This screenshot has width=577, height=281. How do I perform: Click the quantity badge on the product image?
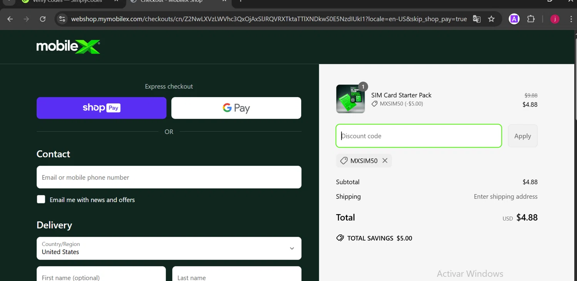point(363,86)
